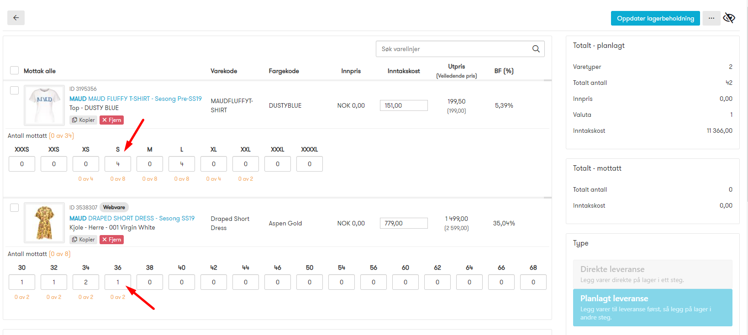Edit the Inntakskost field showing 151,00
The height and width of the screenshot is (335, 748).
[404, 105]
